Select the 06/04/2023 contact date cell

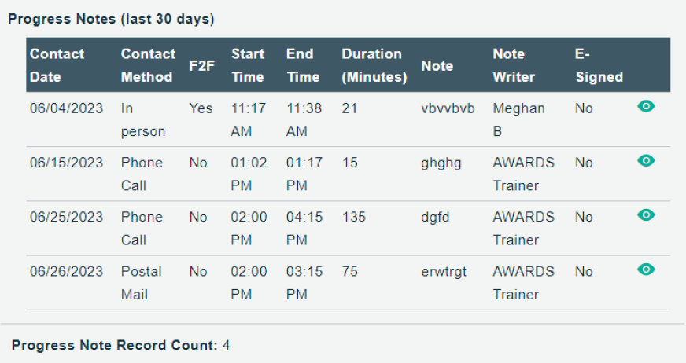tap(67, 108)
